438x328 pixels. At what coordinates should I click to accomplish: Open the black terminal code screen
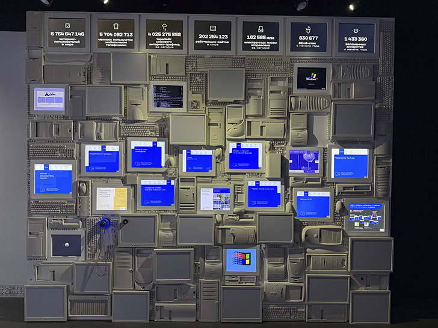pyautogui.click(x=168, y=97)
